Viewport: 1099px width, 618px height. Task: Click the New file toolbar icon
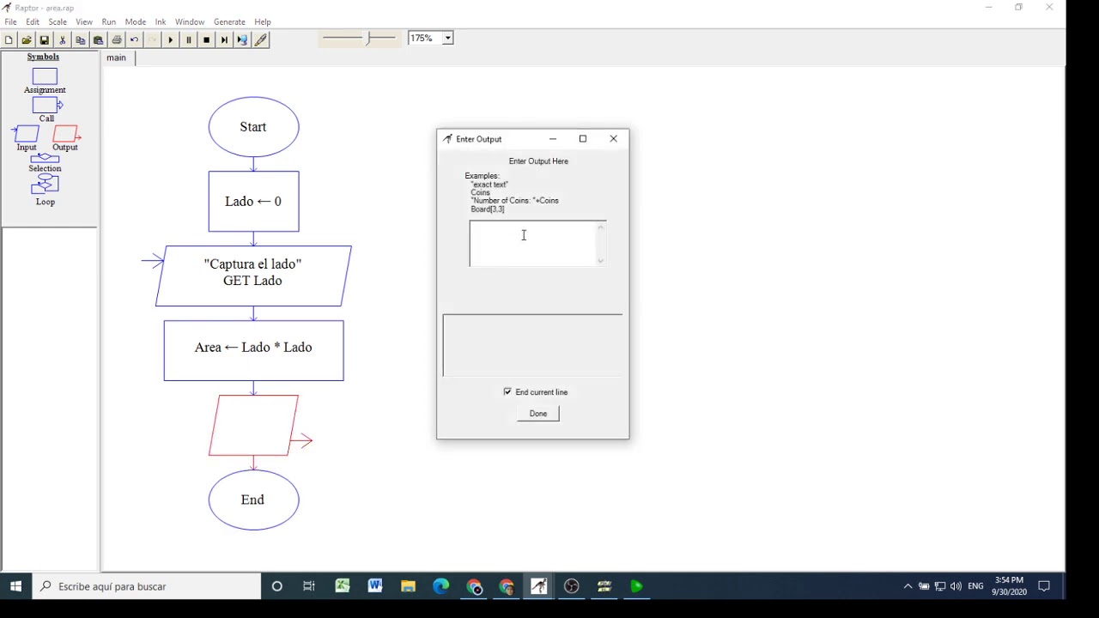point(9,39)
